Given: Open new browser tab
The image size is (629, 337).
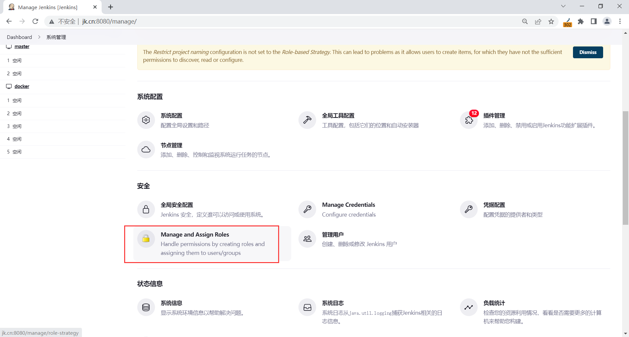Looking at the screenshot, I should pyautogui.click(x=111, y=7).
